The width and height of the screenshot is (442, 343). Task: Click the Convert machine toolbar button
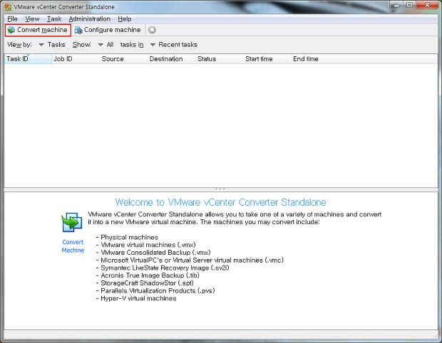pos(38,30)
